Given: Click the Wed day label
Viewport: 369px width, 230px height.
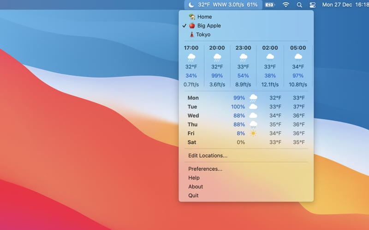Looking at the screenshot, I should pos(193,115).
